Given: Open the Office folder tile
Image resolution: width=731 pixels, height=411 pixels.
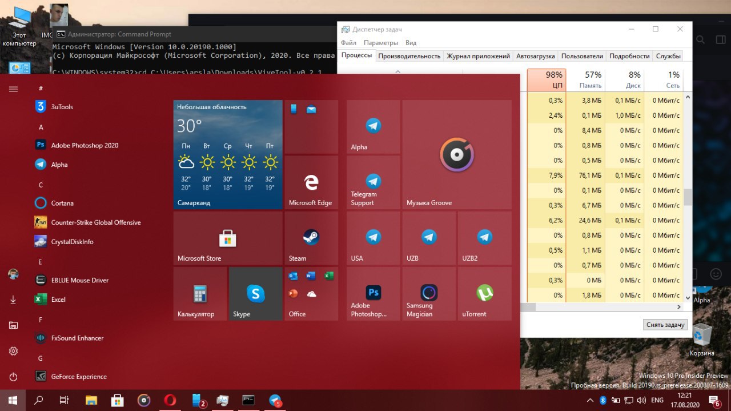Looking at the screenshot, I should coord(311,293).
